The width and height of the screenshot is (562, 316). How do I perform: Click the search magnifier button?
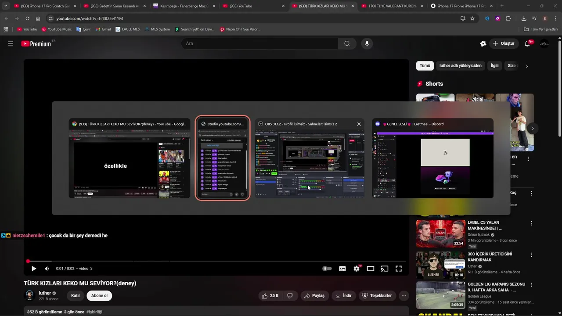(347, 43)
